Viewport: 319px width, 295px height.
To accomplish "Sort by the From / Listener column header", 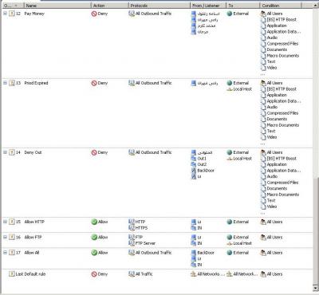I will pyautogui.click(x=208, y=6).
